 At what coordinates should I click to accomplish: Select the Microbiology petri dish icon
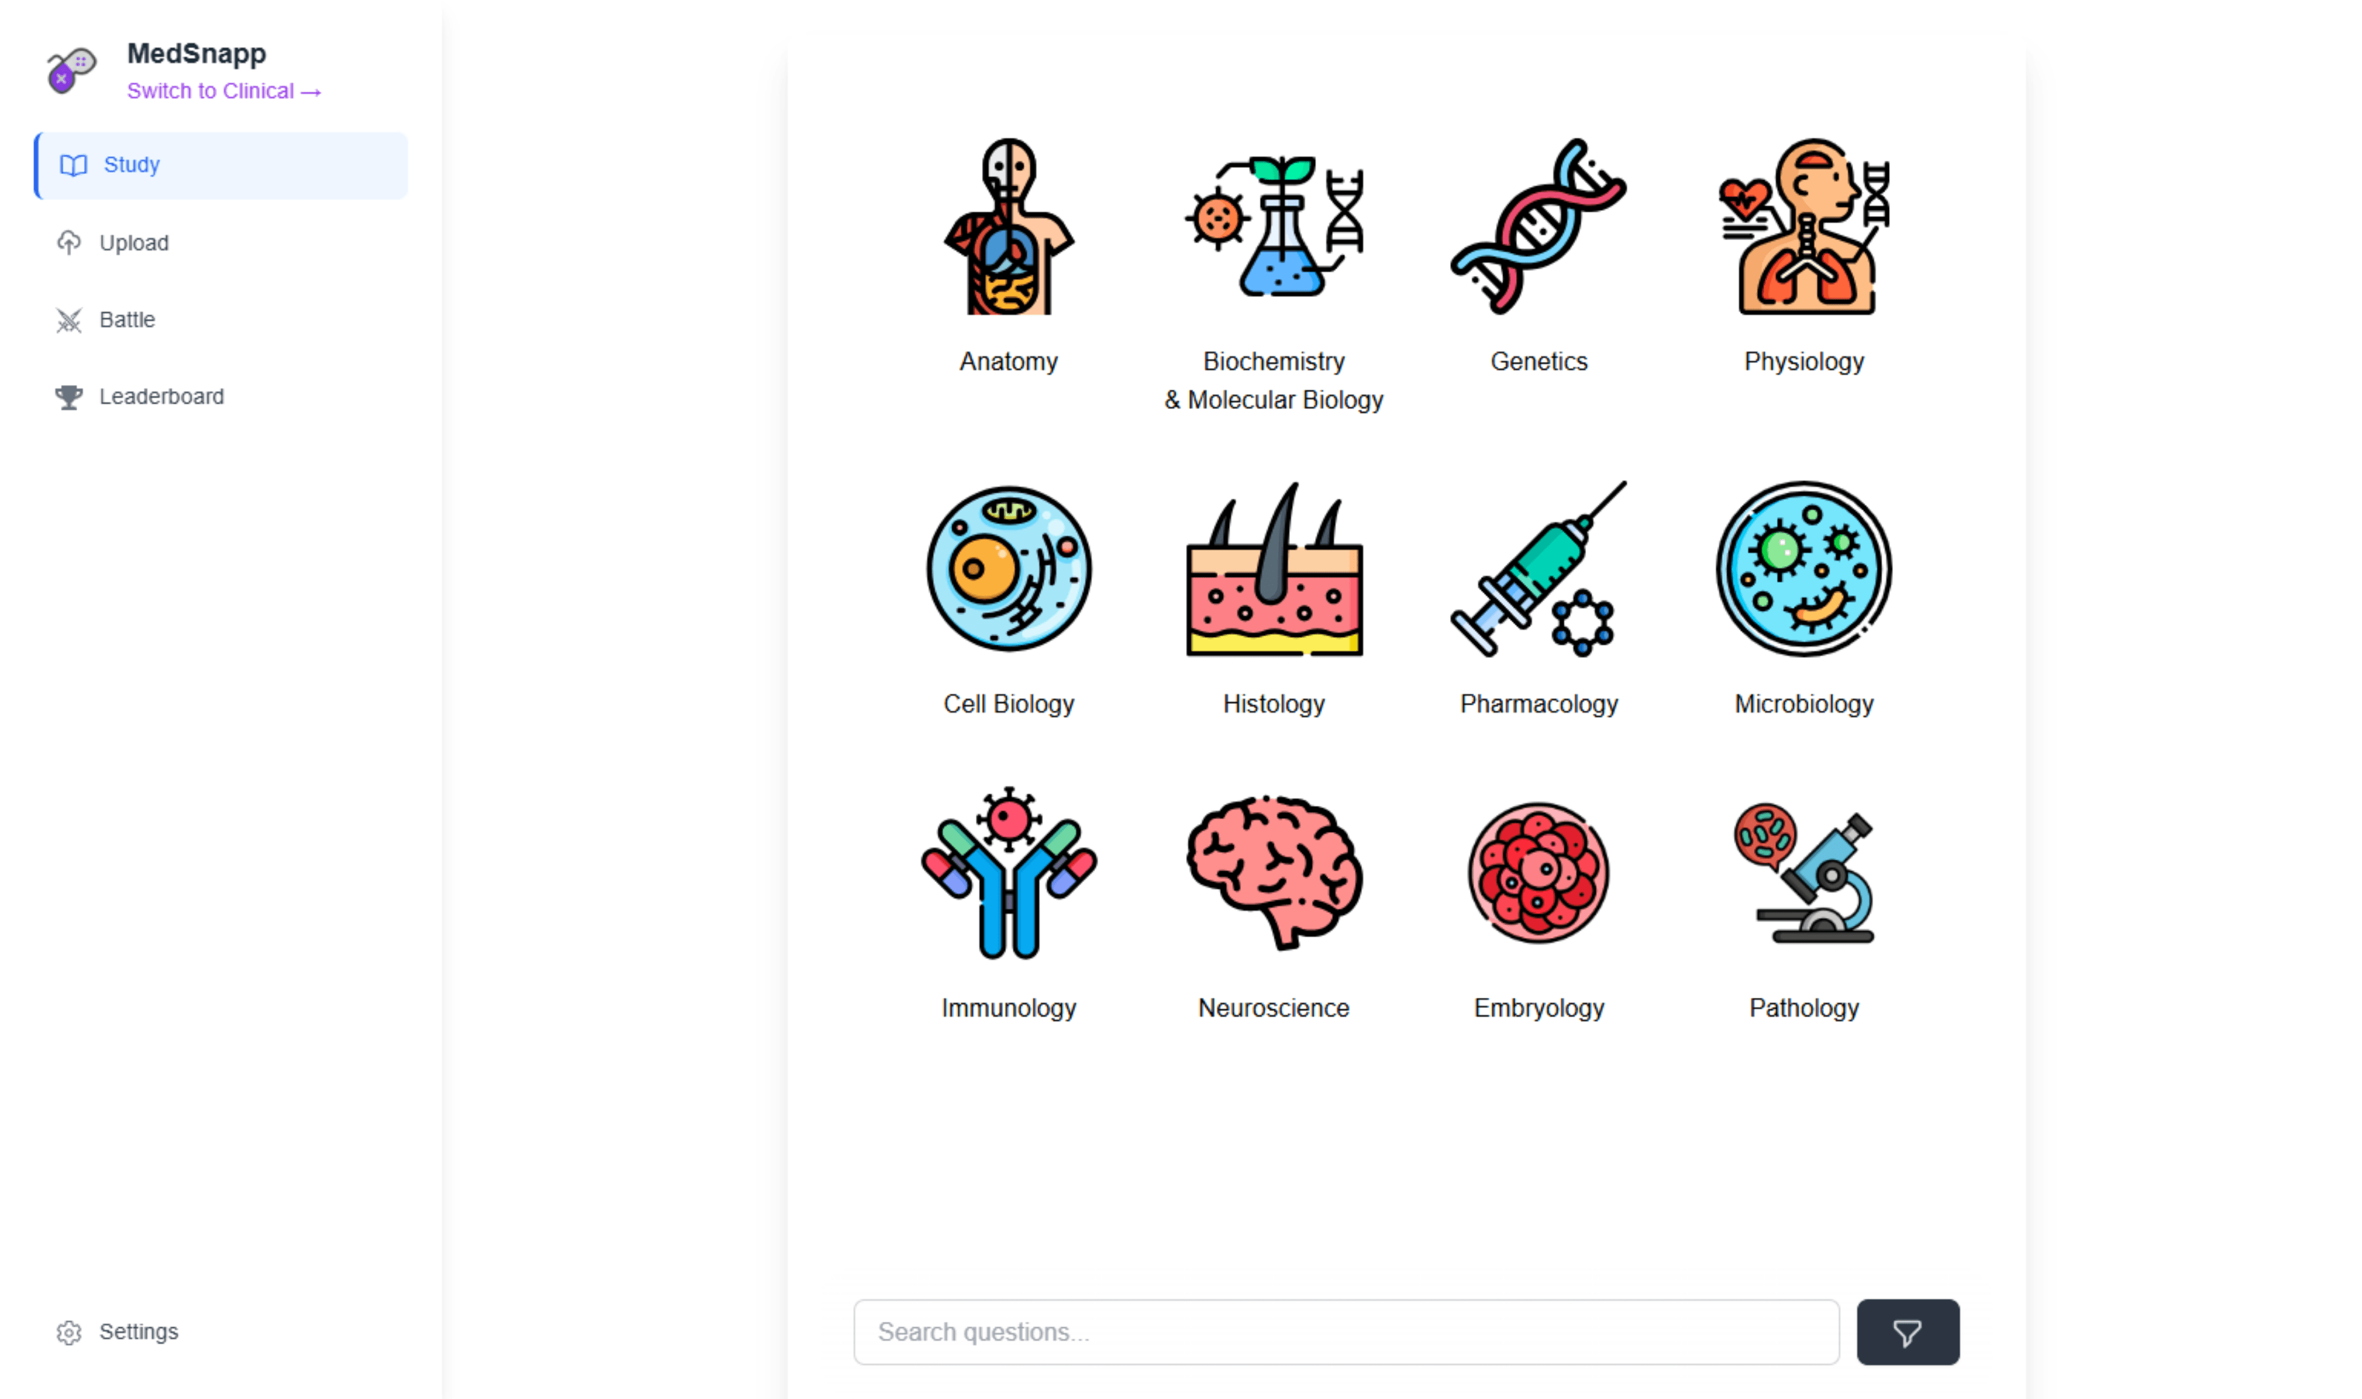pyautogui.click(x=1803, y=569)
